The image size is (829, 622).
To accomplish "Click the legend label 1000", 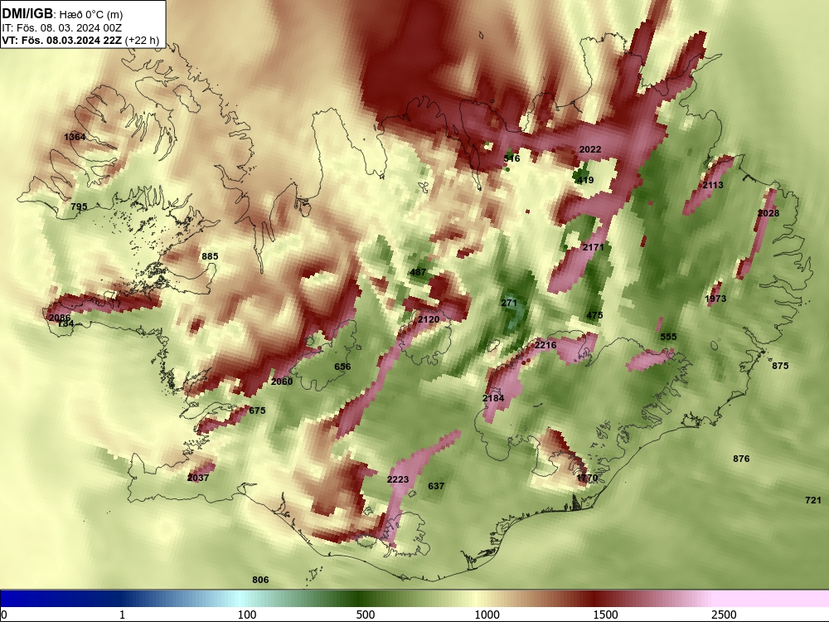I will pos(487,615).
